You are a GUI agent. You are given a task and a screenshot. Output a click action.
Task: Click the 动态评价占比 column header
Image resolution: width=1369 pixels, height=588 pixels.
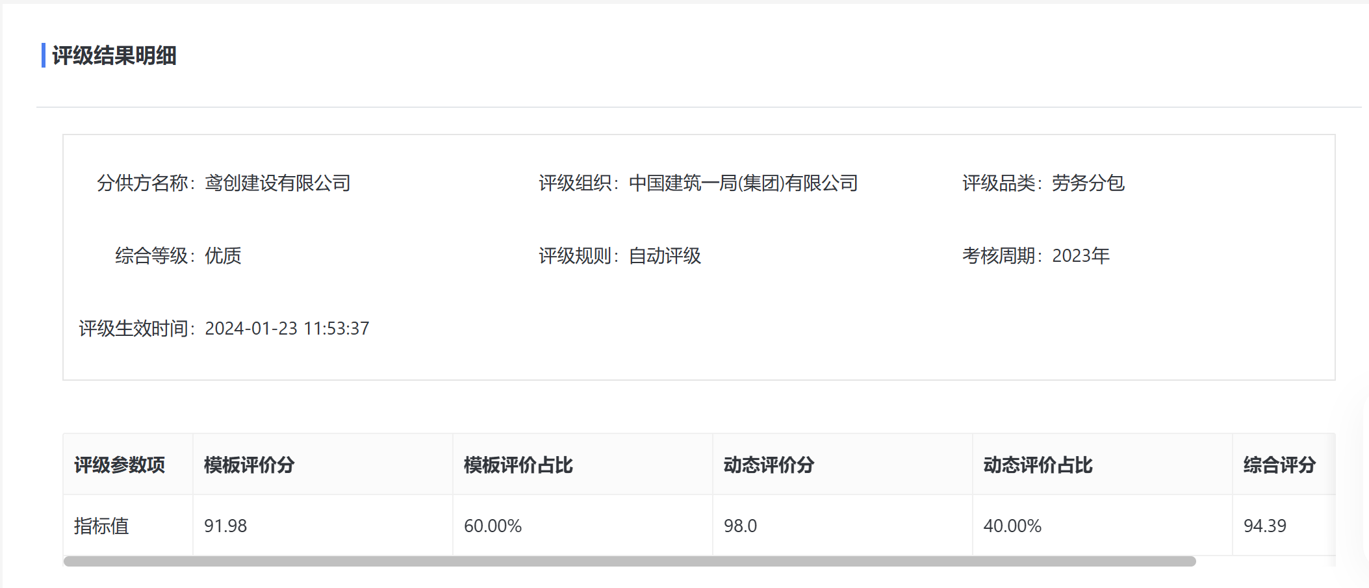(x=1038, y=465)
